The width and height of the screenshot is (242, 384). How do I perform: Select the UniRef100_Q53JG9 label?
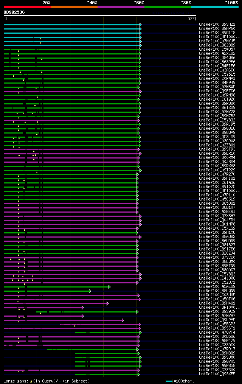coord(217,137)
